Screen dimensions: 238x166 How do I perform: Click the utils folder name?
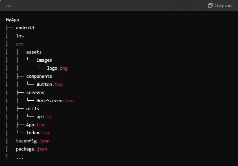(33, 109)
